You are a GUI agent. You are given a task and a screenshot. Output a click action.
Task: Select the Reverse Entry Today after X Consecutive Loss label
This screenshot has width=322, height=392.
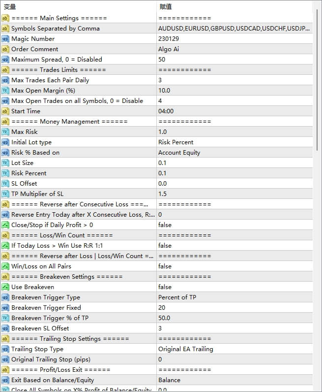(83, 215)
